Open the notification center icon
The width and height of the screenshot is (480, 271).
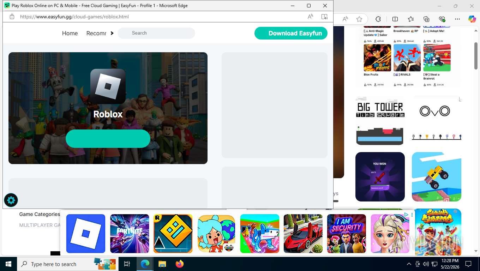click(468, 264)
